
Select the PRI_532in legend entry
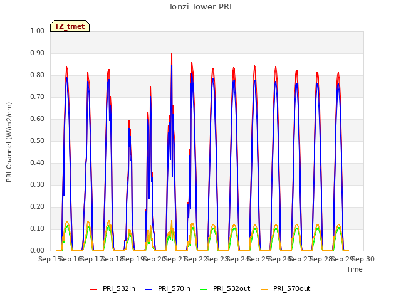pos(113,288)
